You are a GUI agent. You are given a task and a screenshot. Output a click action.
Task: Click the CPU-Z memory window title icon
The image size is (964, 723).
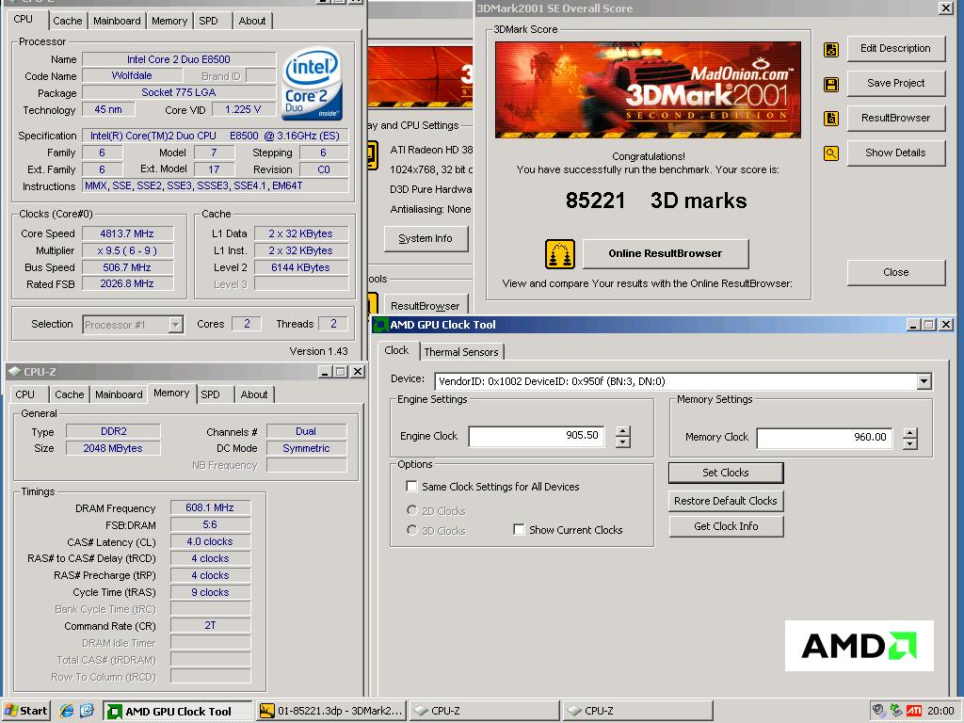pyautogui.click(x=15, y=371)
